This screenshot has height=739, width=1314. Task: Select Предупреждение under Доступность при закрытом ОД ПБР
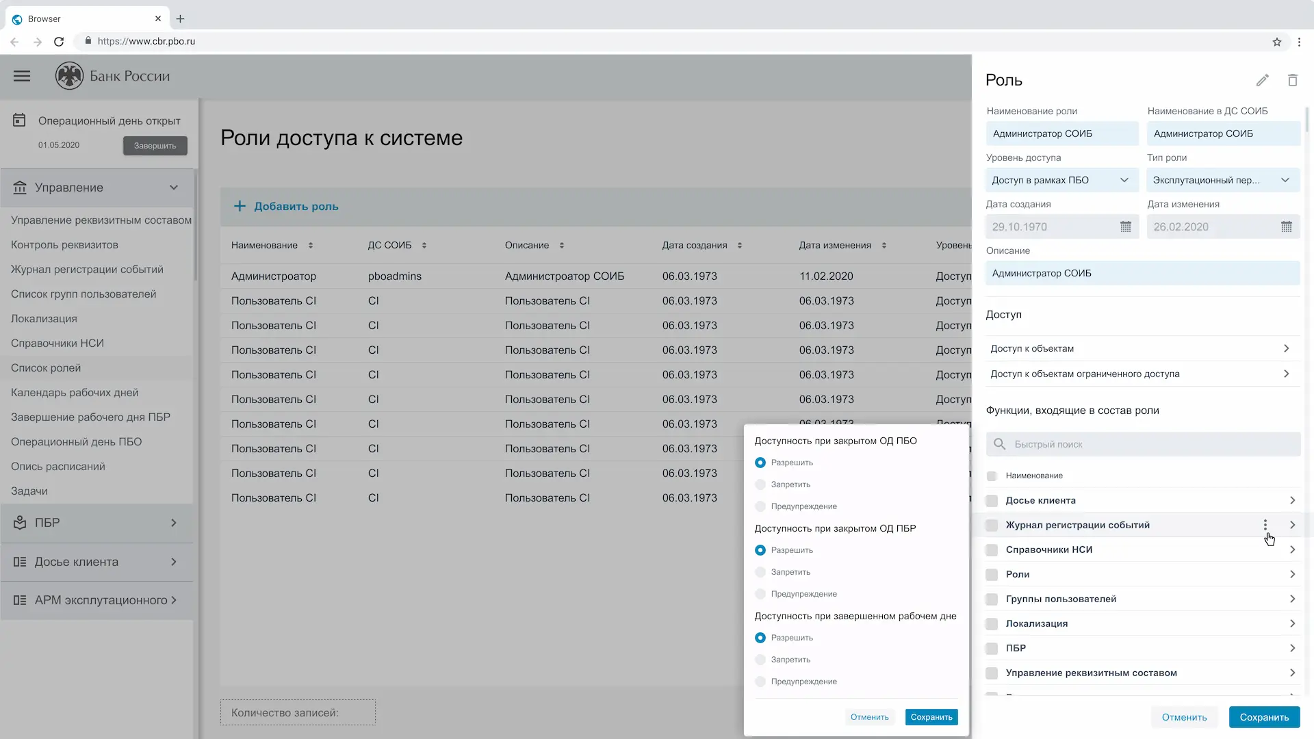tap(760, 594)
